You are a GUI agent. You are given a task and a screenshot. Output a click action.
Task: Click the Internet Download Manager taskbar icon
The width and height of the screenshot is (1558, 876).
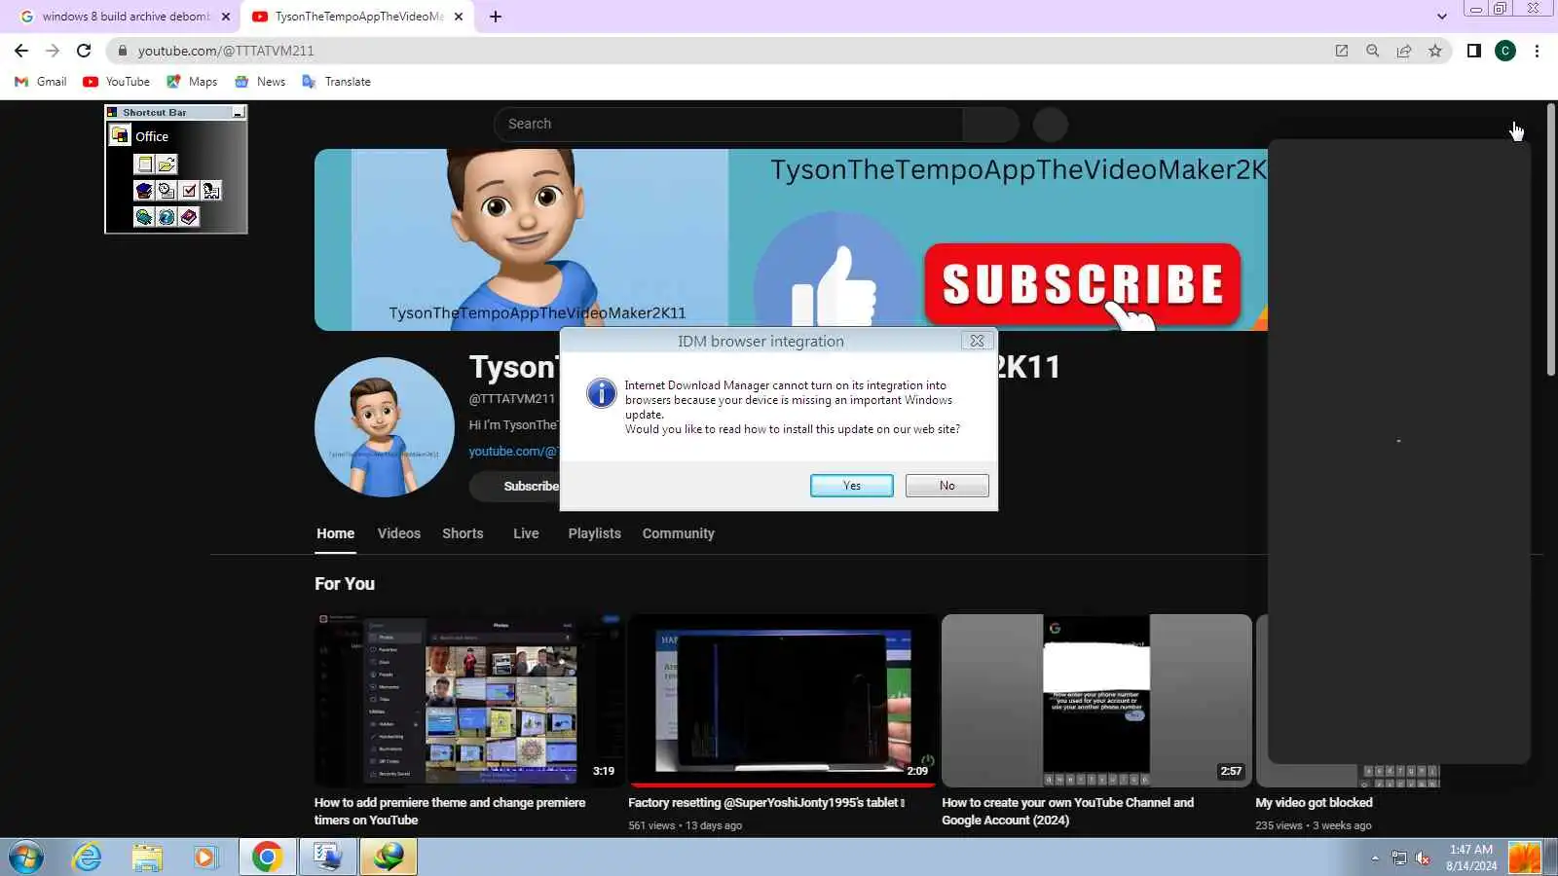[x=389, y=857]
